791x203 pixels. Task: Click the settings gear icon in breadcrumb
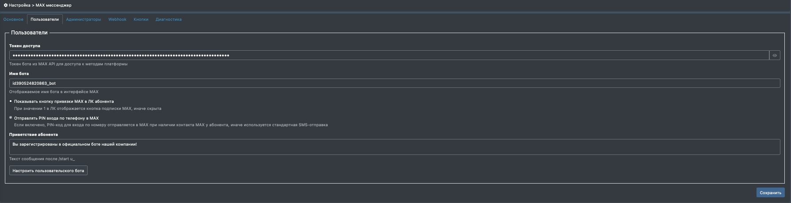6,5
